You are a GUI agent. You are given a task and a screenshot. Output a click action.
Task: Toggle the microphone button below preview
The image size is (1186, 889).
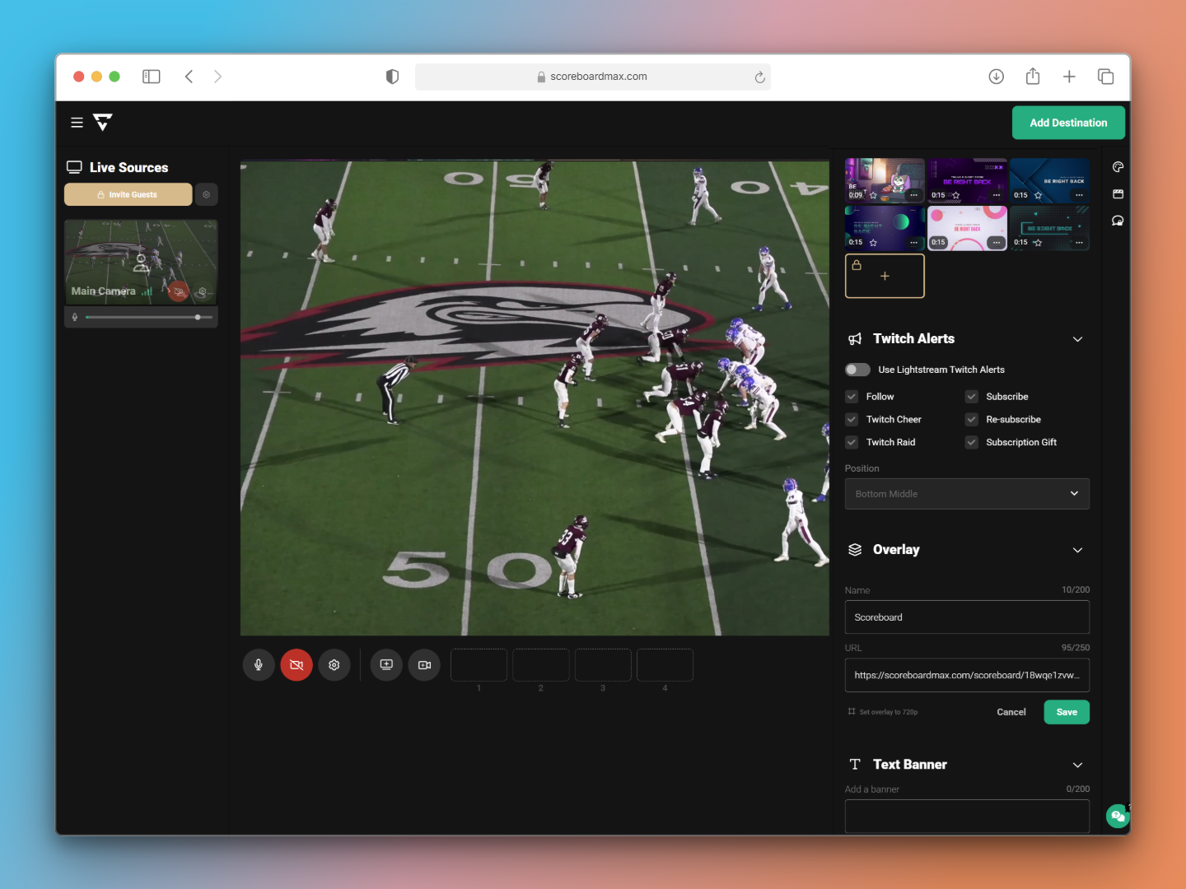point(259,665)
